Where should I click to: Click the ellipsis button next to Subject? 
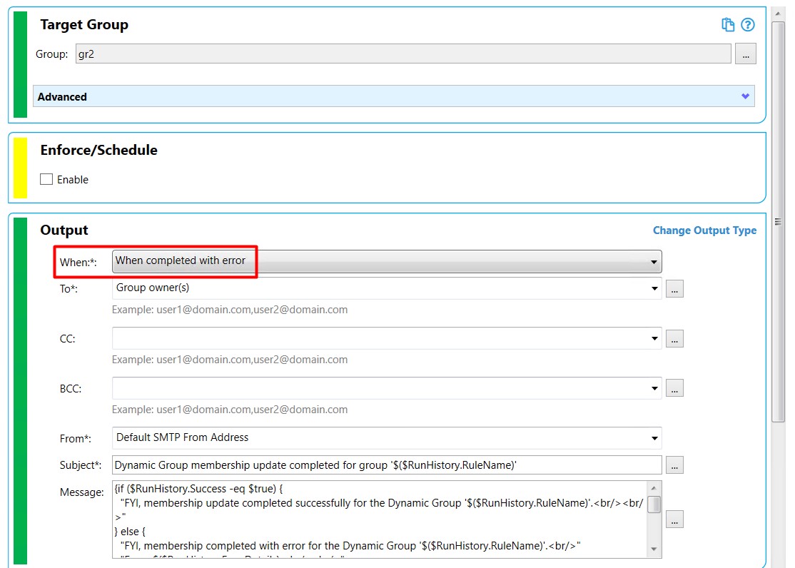[x=674, y=465]
